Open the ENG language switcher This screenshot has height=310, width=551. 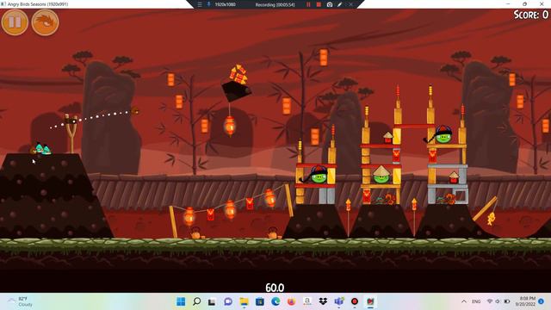tap(476, 301)
